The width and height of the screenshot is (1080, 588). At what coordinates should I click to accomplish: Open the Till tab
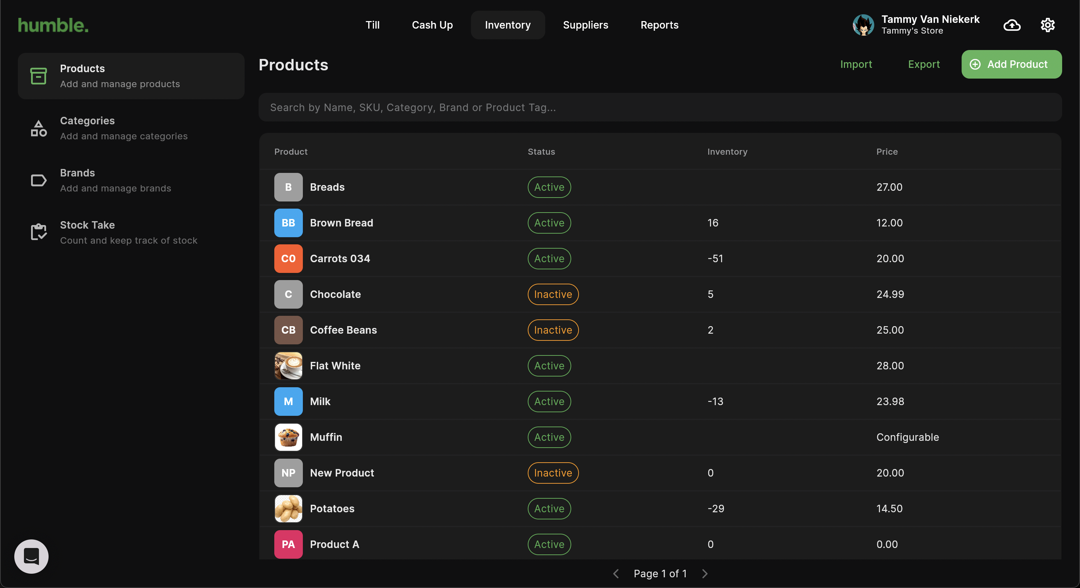(x=372, y=25)
